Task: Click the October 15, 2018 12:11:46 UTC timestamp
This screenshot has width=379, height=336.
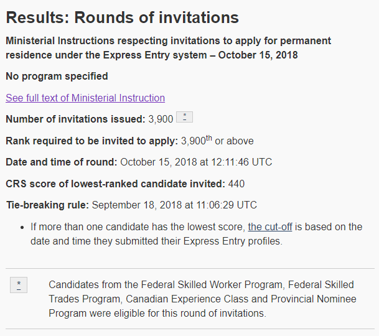Action: (x=196, y=162)
